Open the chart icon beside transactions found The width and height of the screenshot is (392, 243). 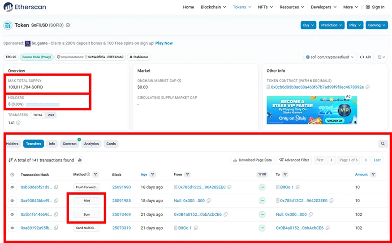pyautogui.click(x=80, y=160)
